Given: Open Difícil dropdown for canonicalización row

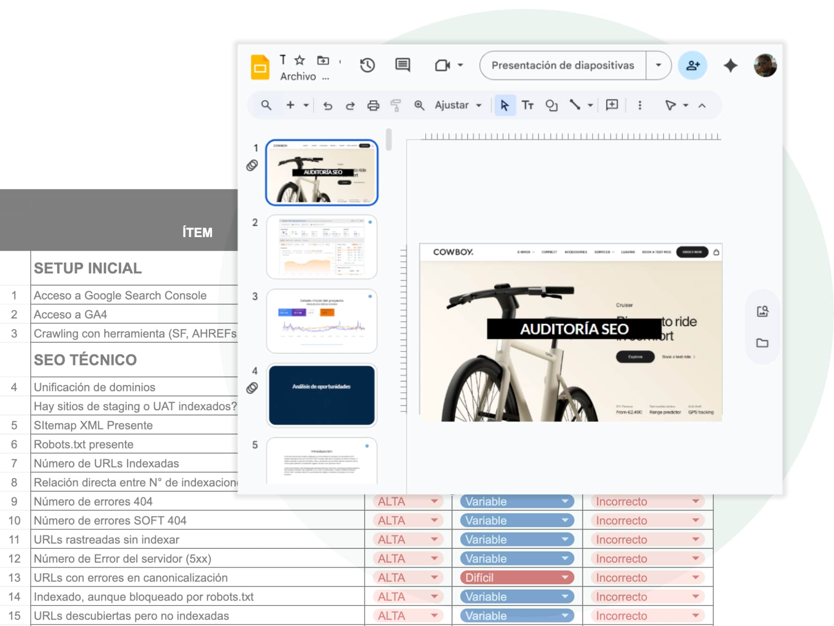Looking at the screenshot, I should tap(565, 578).
